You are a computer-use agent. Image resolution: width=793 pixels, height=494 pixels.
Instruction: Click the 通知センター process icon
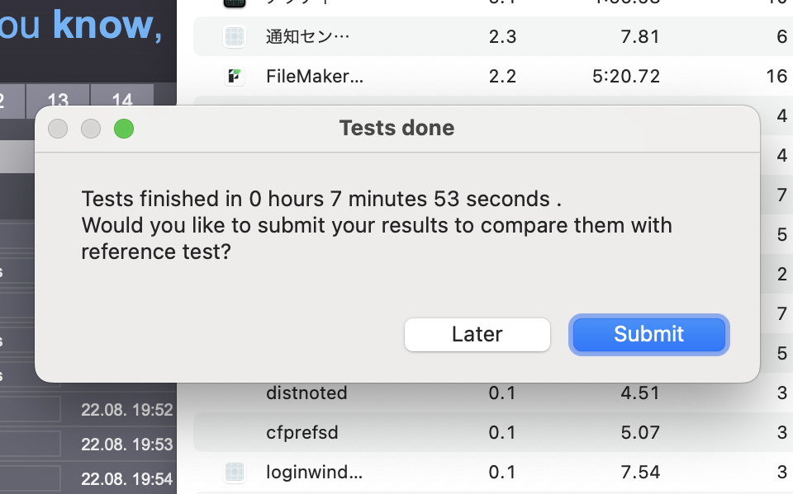click(x=235, y=36)
